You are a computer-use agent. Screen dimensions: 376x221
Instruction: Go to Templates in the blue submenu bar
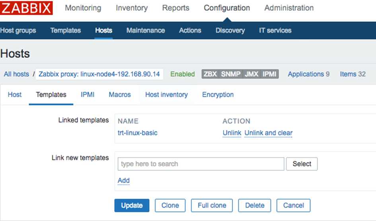[x=66, y=31]
